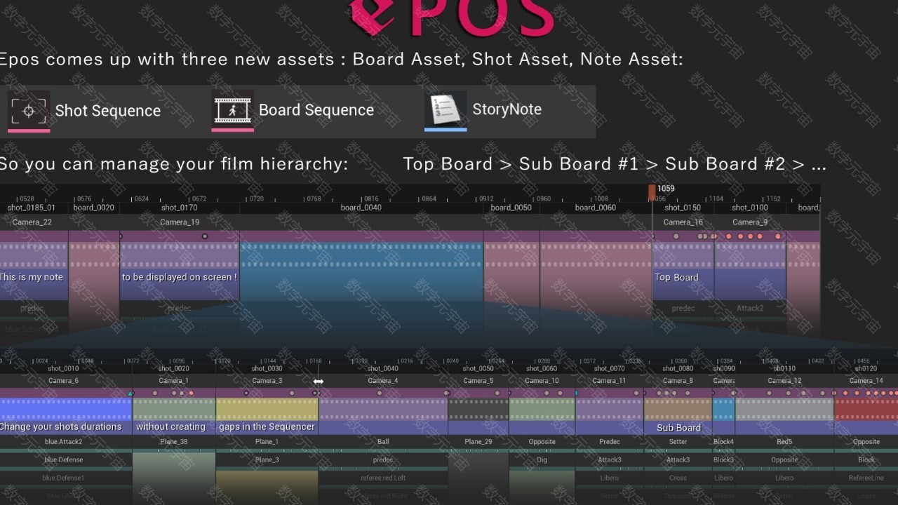Image resolution: width=898 pixels, height=505 pixels.
Task: Click the Camera_14 label
Action: [x=866, y=381]
